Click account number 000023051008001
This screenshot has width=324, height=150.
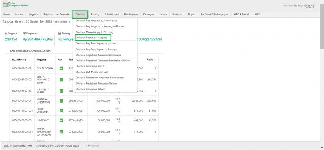pyautogui.click(x=22, y=120)
